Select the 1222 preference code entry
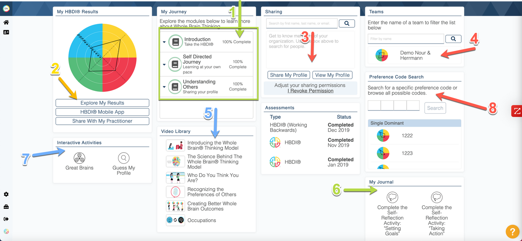 tap(407, 136)
